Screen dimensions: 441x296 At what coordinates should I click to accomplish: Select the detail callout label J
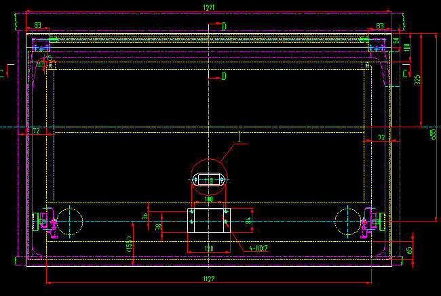click(x=239, y=138)
